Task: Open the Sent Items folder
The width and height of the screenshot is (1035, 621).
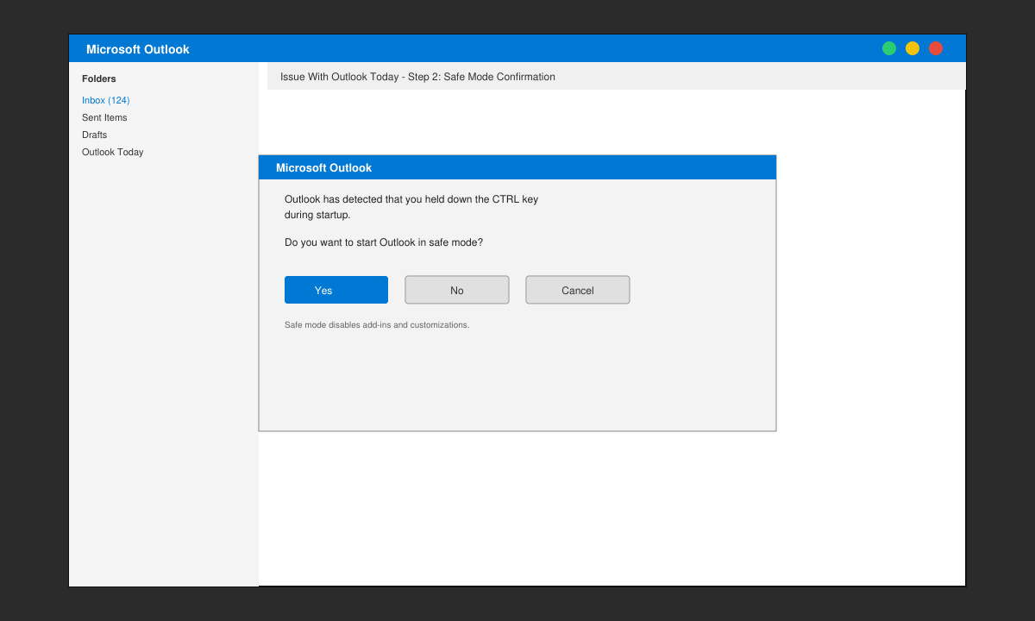Action: [x=104, y=117]
